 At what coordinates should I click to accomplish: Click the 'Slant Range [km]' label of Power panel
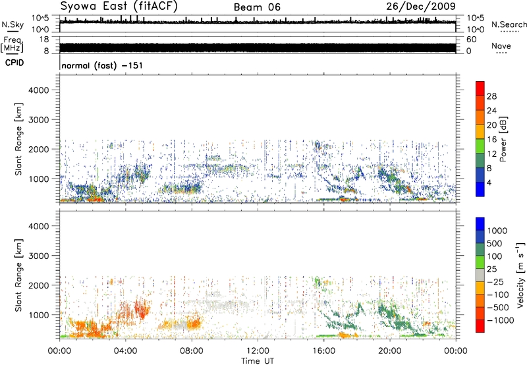tap(19, 139)
